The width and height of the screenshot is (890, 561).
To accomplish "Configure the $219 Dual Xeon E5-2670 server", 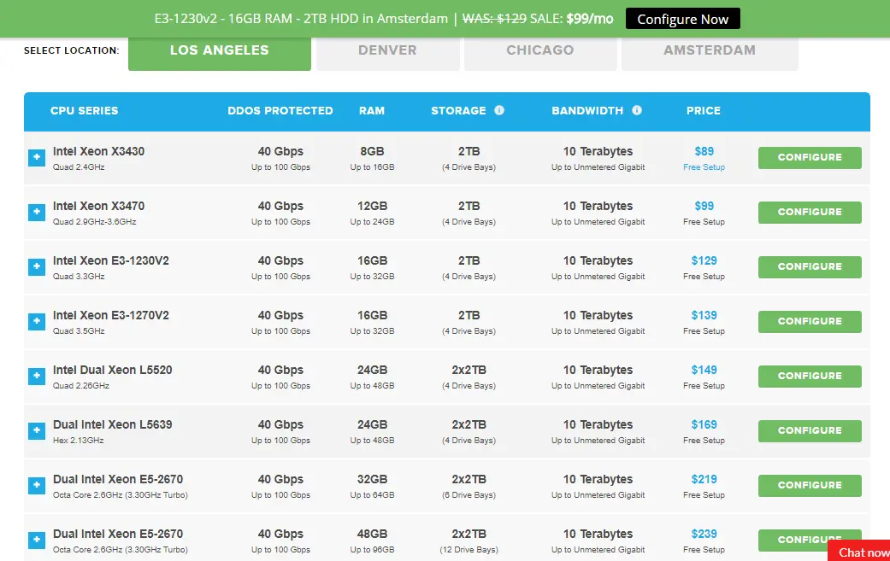I will coord(810,486).
